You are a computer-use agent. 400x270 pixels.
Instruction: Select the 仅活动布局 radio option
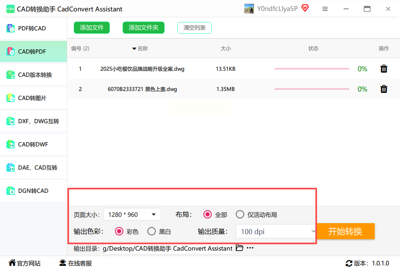[240, 214]
